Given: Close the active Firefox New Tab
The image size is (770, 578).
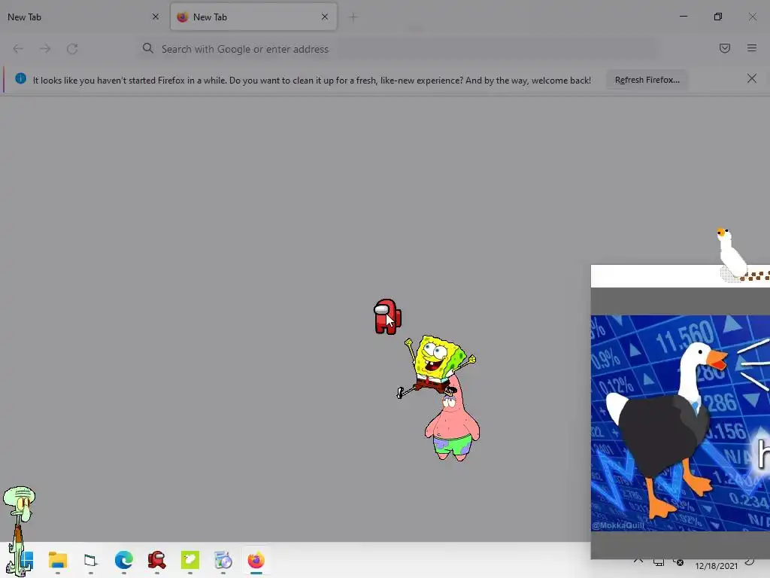Looking at the screenshot, I should (x=325, y=17).
